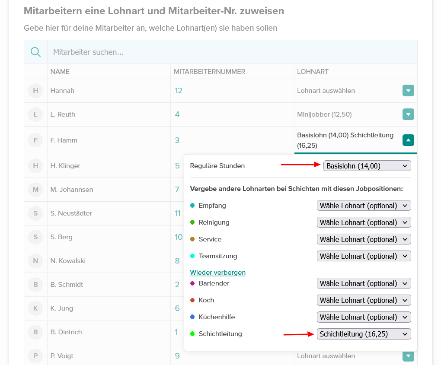Edit F. Hamm's Mitarbeiternummer 3
Viewport: 441px width, 365px height.
tap(177, 140)
